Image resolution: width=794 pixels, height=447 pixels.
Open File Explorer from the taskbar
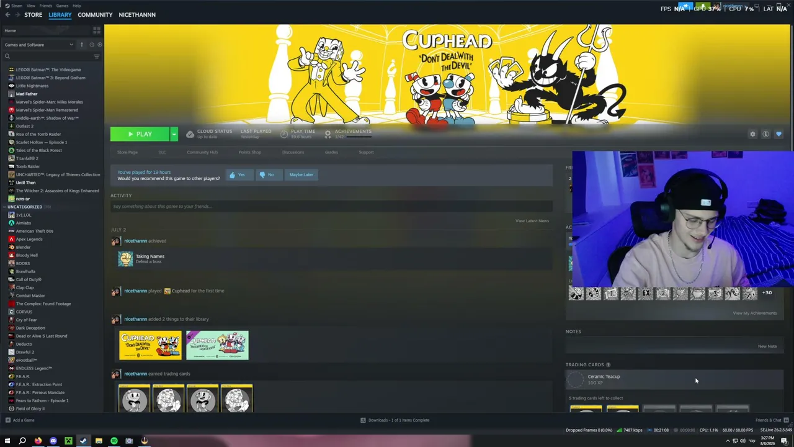99,441
